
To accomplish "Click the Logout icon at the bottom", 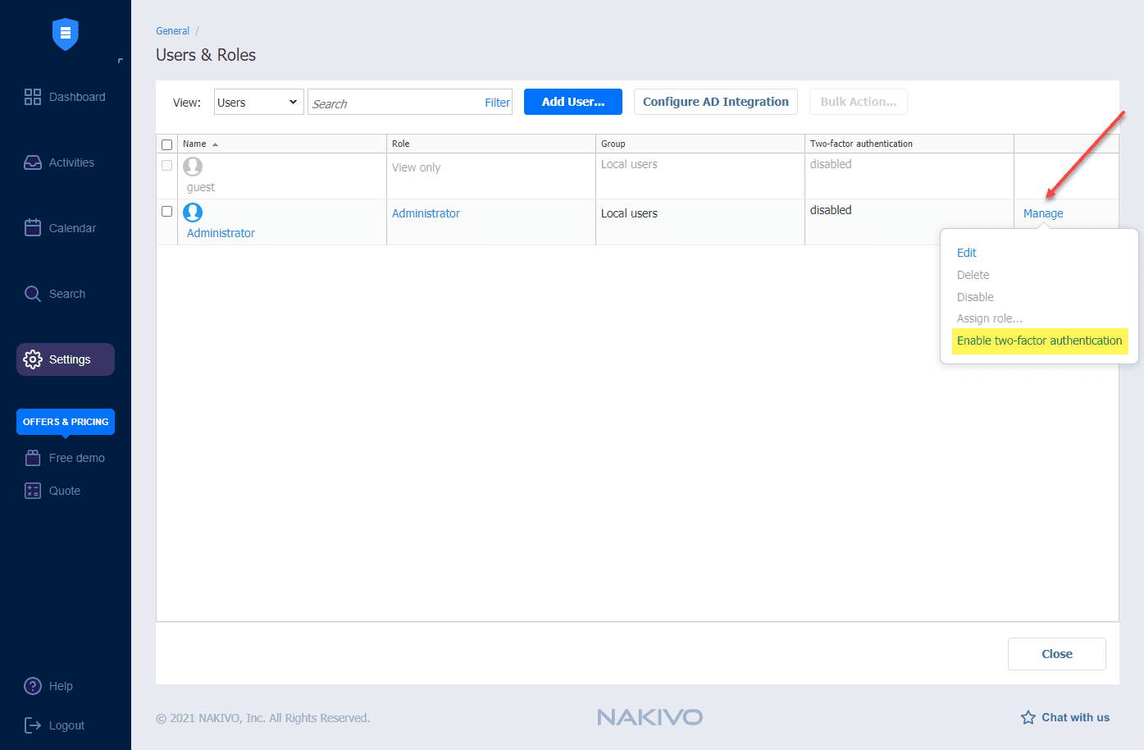I will 31,725.
